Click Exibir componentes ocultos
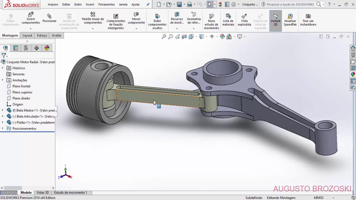Screen dimensions: 356x200 pos(157,21)
